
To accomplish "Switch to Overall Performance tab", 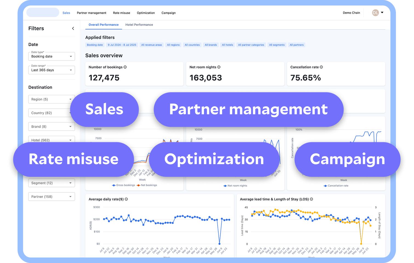I will pos(104,25).
